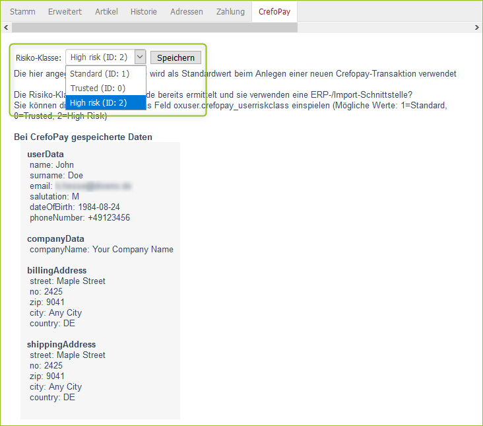Click the companyData section heading
This screenshot has width=483, height=426.
[x=55, y=238]
